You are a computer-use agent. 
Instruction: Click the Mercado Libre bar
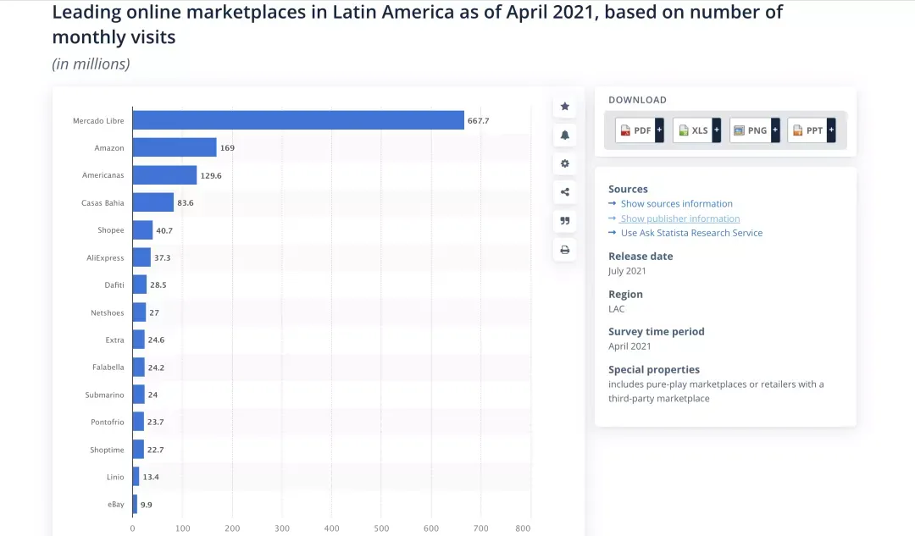[298, 120]
